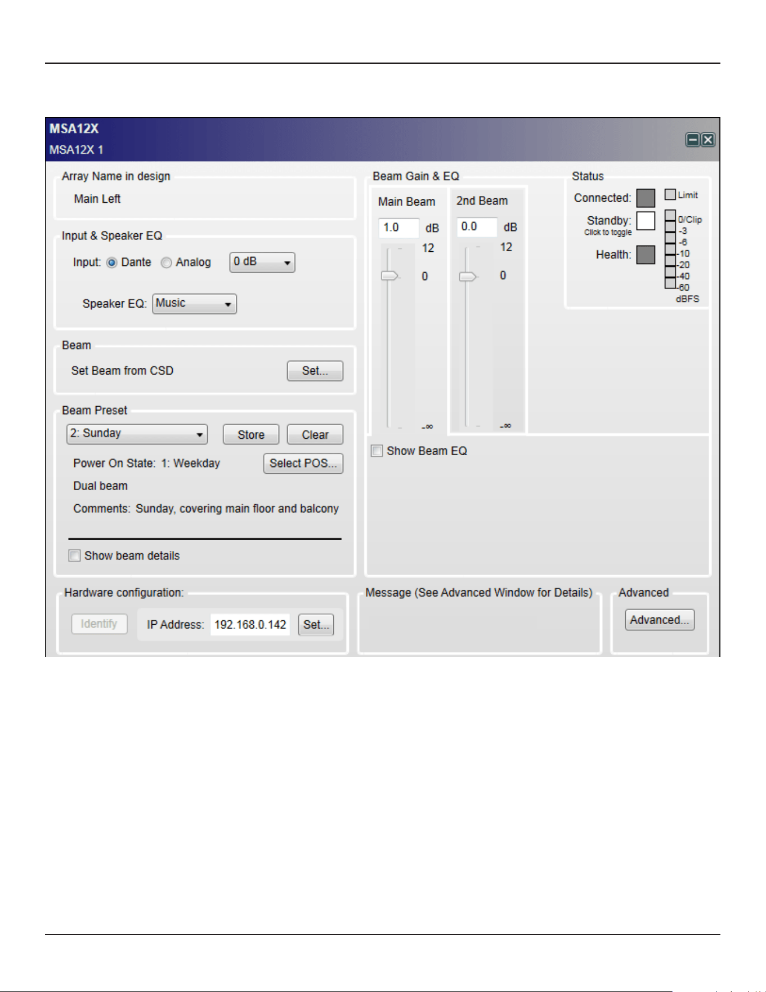Select Analog input radio button

(x=166, y=263)
